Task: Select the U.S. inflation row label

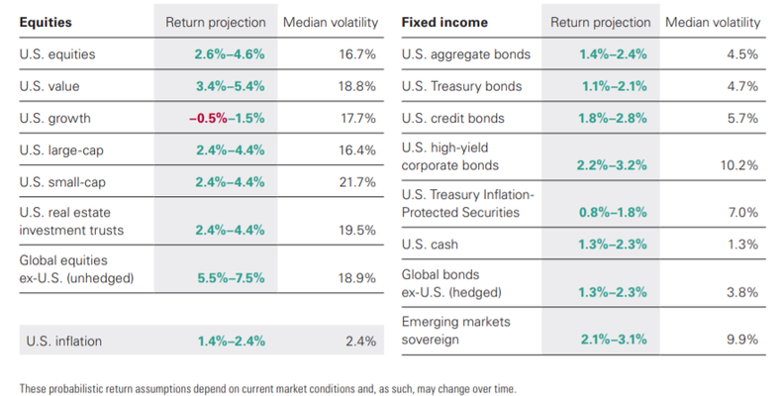Action: click(x=63, y=342)
